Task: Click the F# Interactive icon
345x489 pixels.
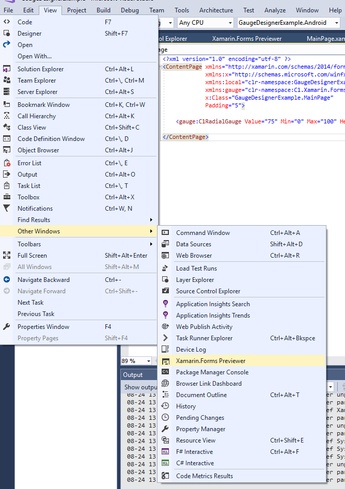Action: (x=165, y=452)
